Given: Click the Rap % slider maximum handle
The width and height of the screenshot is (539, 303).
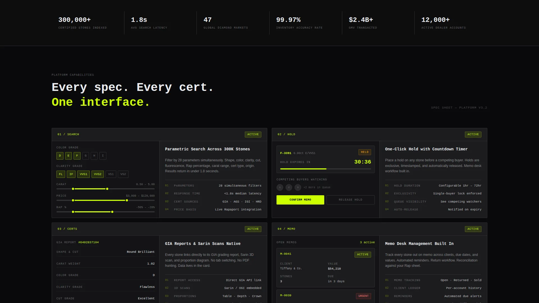Looking at the screenshot, I should [112, 212].
